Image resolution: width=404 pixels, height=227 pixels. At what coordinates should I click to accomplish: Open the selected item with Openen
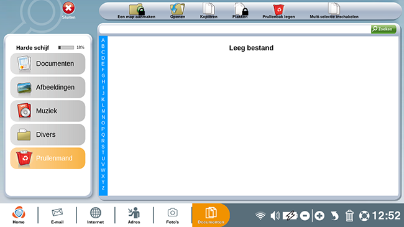pyautogui.click(x=177, y=11)
